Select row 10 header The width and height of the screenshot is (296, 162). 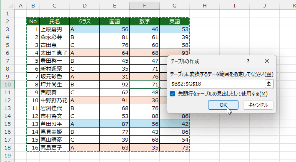tap(8, 84)
